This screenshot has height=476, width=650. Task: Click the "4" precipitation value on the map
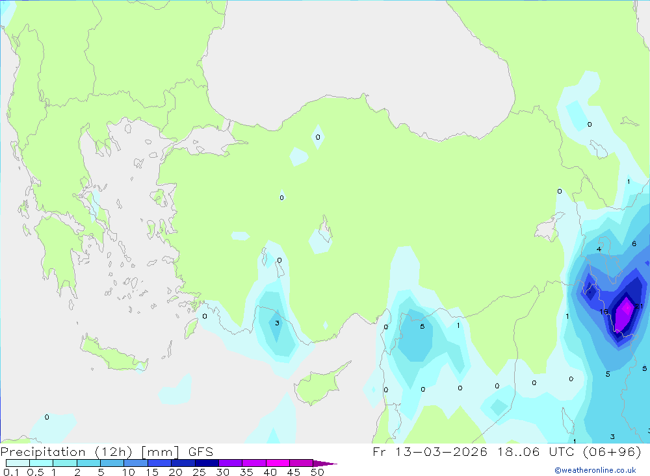599,249
